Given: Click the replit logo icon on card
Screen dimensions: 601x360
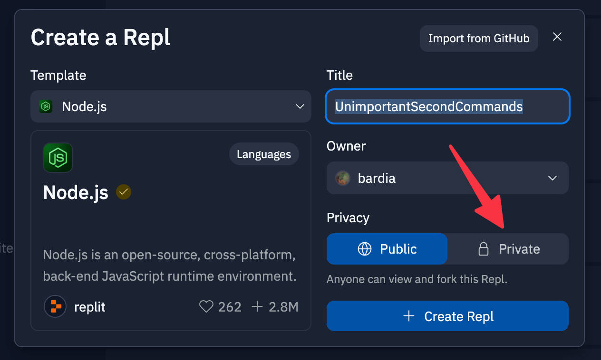Looking at the screenshot, I should (55, 306).
